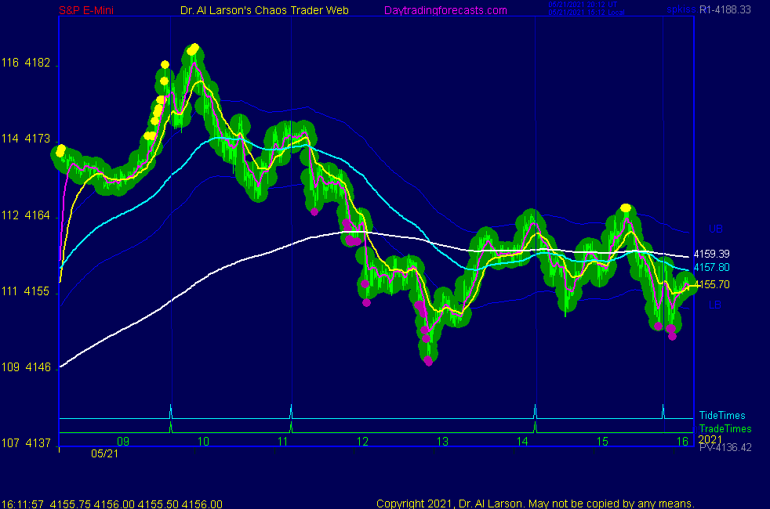This screenshot has width=770, height=509.
Task: Click the white '4159.39' moving average value
Action: coord(711,254)
